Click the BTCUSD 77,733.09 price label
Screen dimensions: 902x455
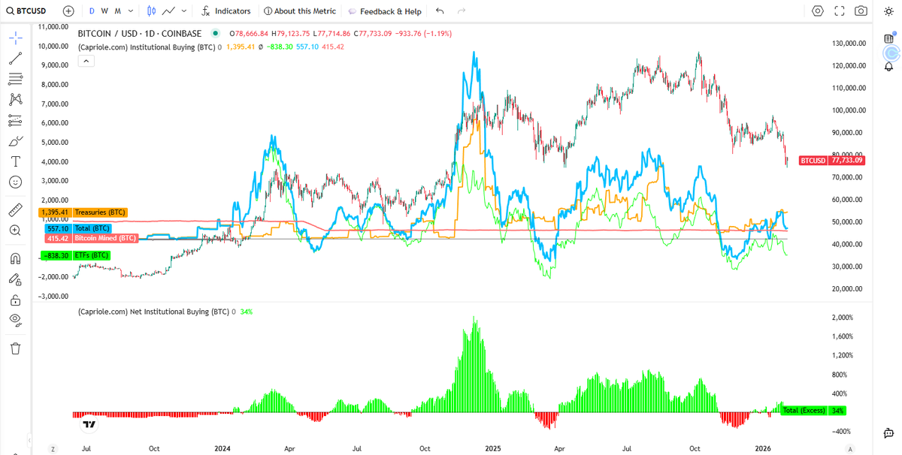[832, 161]
